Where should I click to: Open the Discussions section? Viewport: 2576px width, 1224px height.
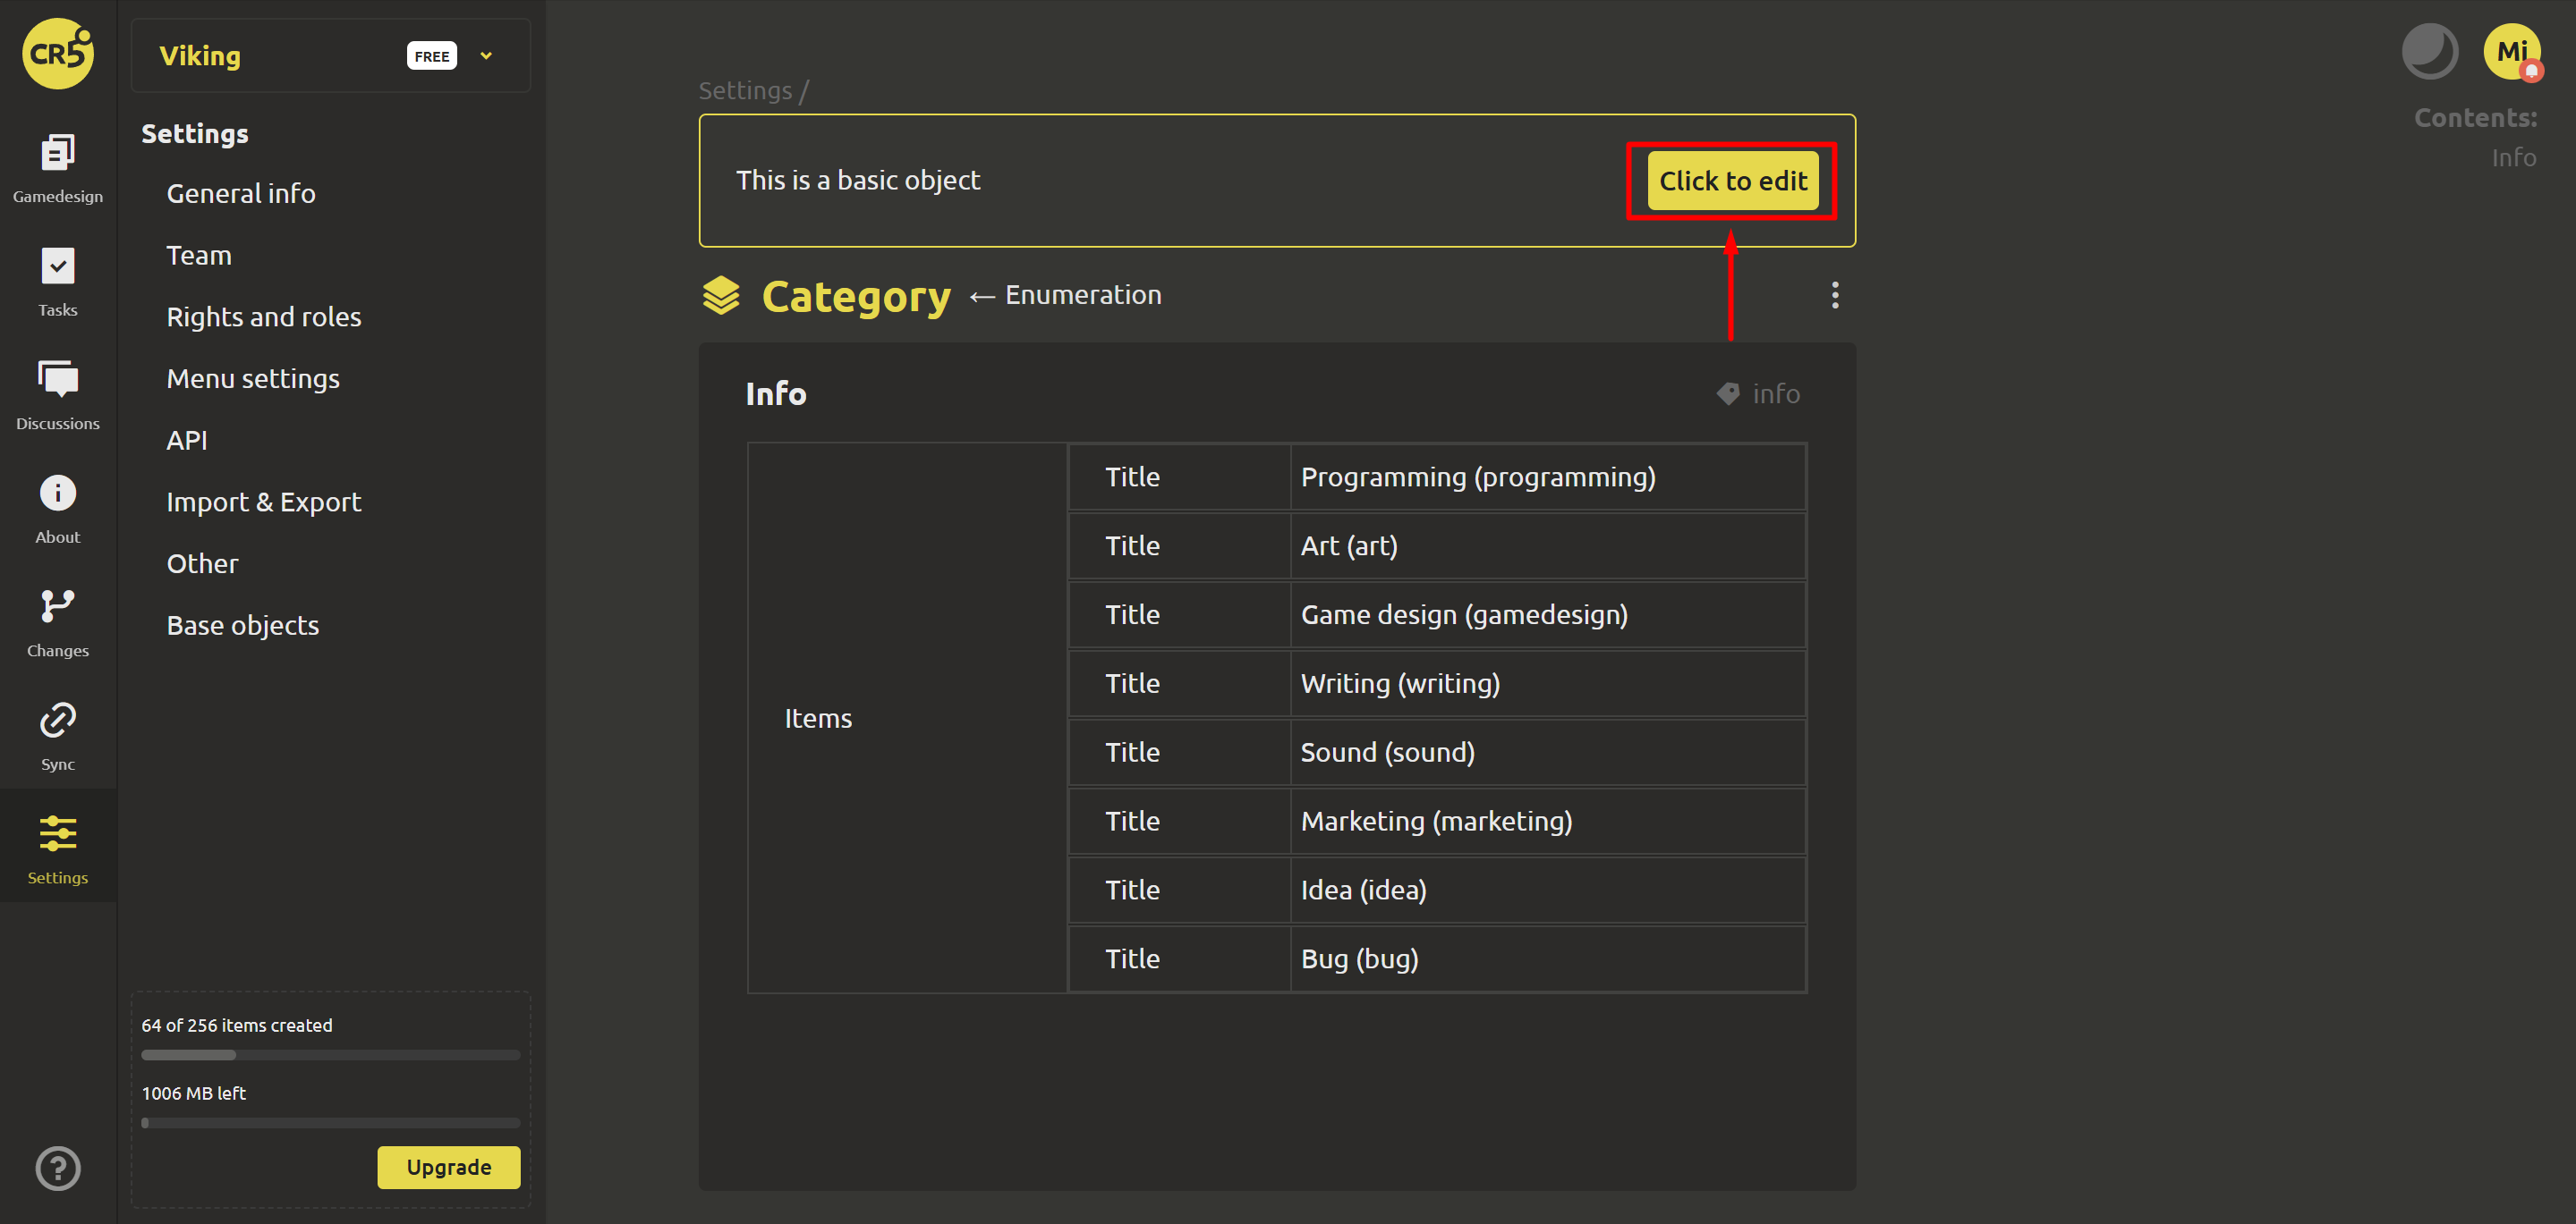click(x=58, y=396)
